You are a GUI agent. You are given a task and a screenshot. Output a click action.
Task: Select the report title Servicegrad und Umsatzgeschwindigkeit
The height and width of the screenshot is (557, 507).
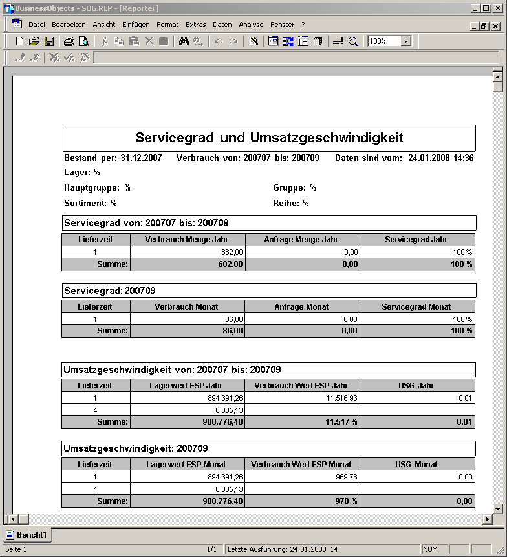269,138
